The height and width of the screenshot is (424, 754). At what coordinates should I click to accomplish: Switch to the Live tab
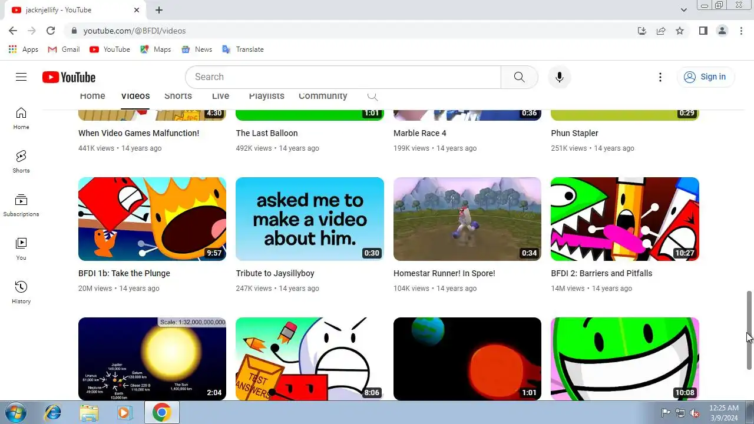tap(220, 96)
